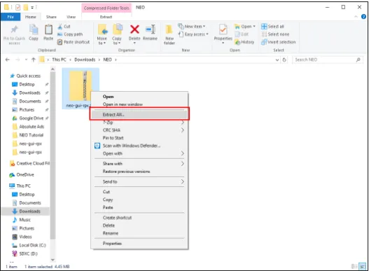Click the New folder icon
This screenshot has height=271, width=369.
[x=169, y=29]
